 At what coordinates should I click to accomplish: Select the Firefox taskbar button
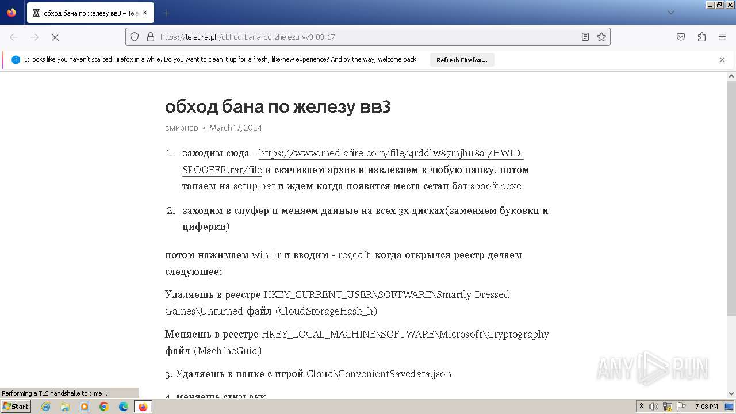143,407
